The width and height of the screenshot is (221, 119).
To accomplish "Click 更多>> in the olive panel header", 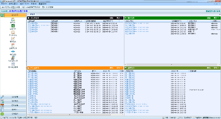I will (216, 68).
